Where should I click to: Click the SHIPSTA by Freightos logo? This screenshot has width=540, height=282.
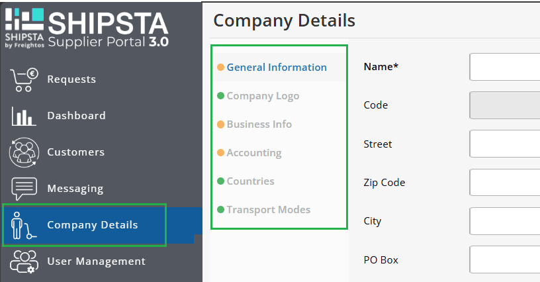pos(24,28)
